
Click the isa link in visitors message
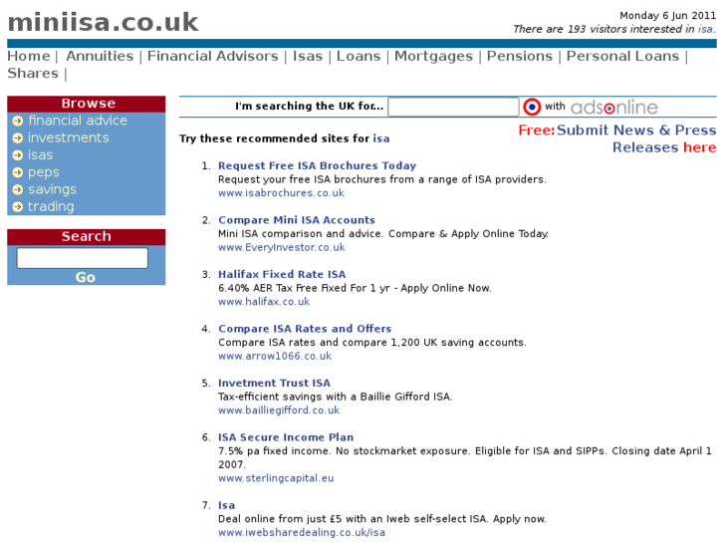click(705, 29)
